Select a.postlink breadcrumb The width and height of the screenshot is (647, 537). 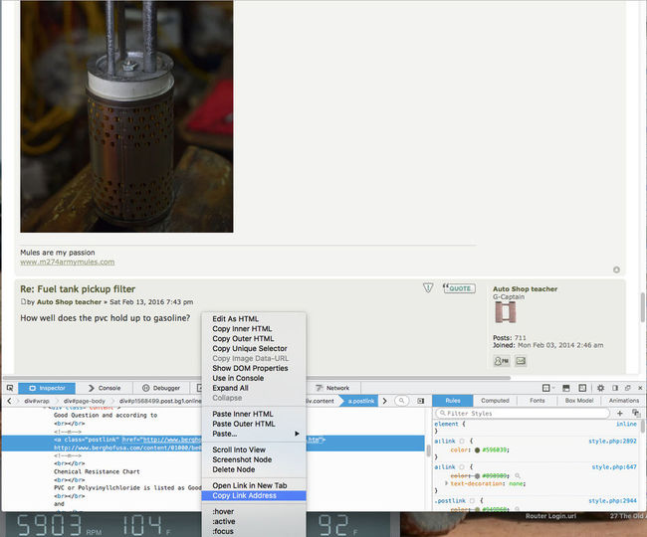point(361,401)
